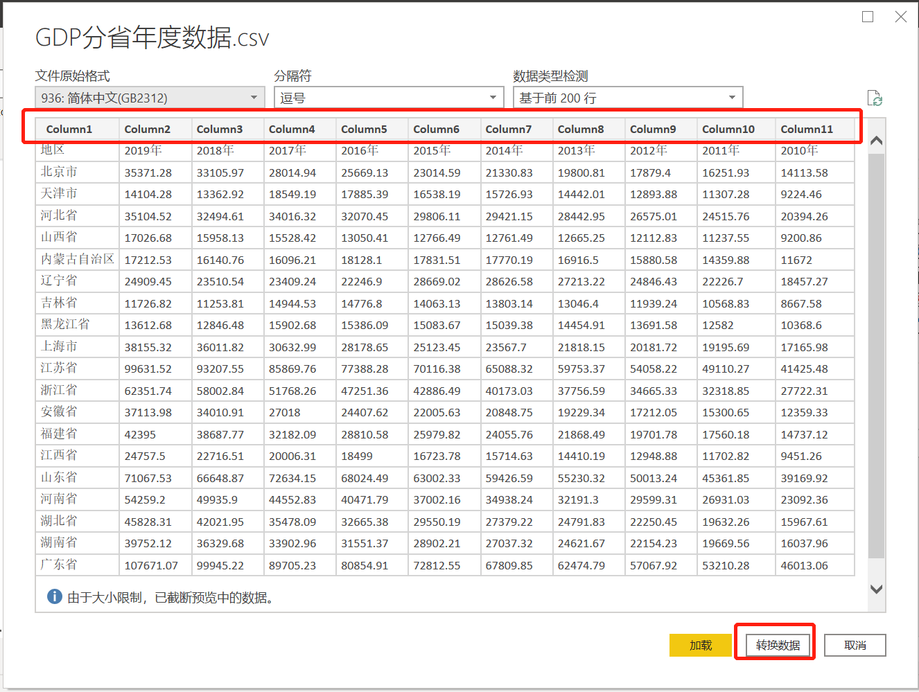Open the 数据类型检测 detection dropdown
The image size is (919, 692).
click(732, 97)
